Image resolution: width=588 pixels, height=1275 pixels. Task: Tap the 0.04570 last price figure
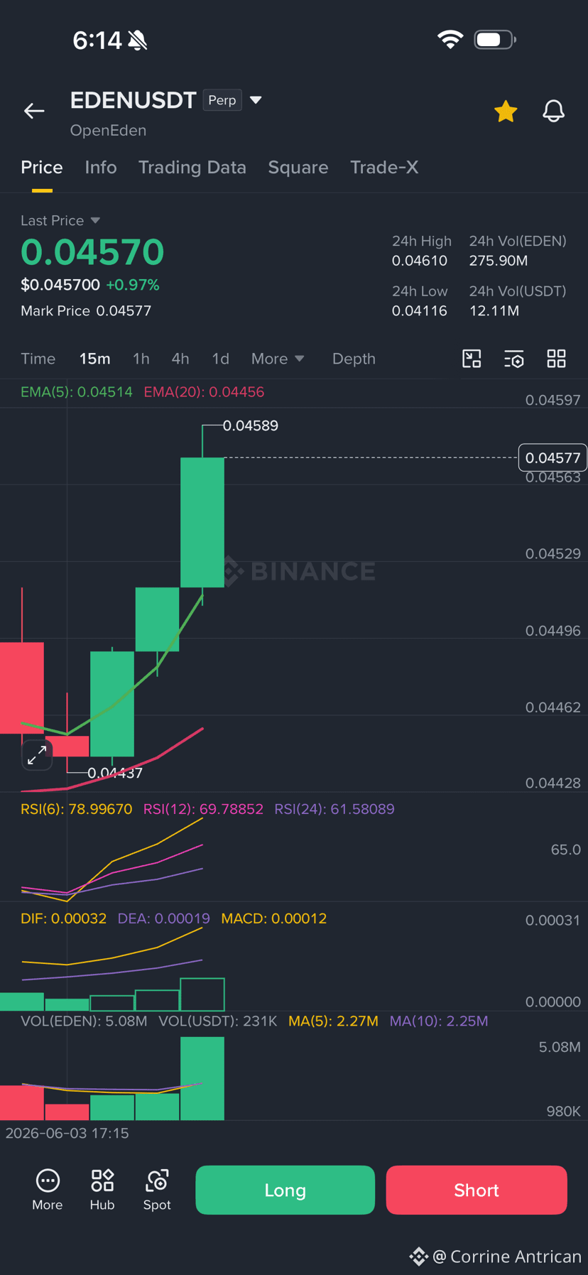pos(92,252)
